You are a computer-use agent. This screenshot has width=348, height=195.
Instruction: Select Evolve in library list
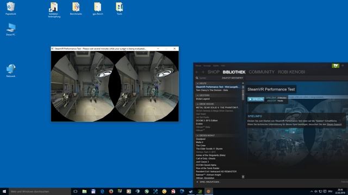pyautogui.click(x=199, y=124)
